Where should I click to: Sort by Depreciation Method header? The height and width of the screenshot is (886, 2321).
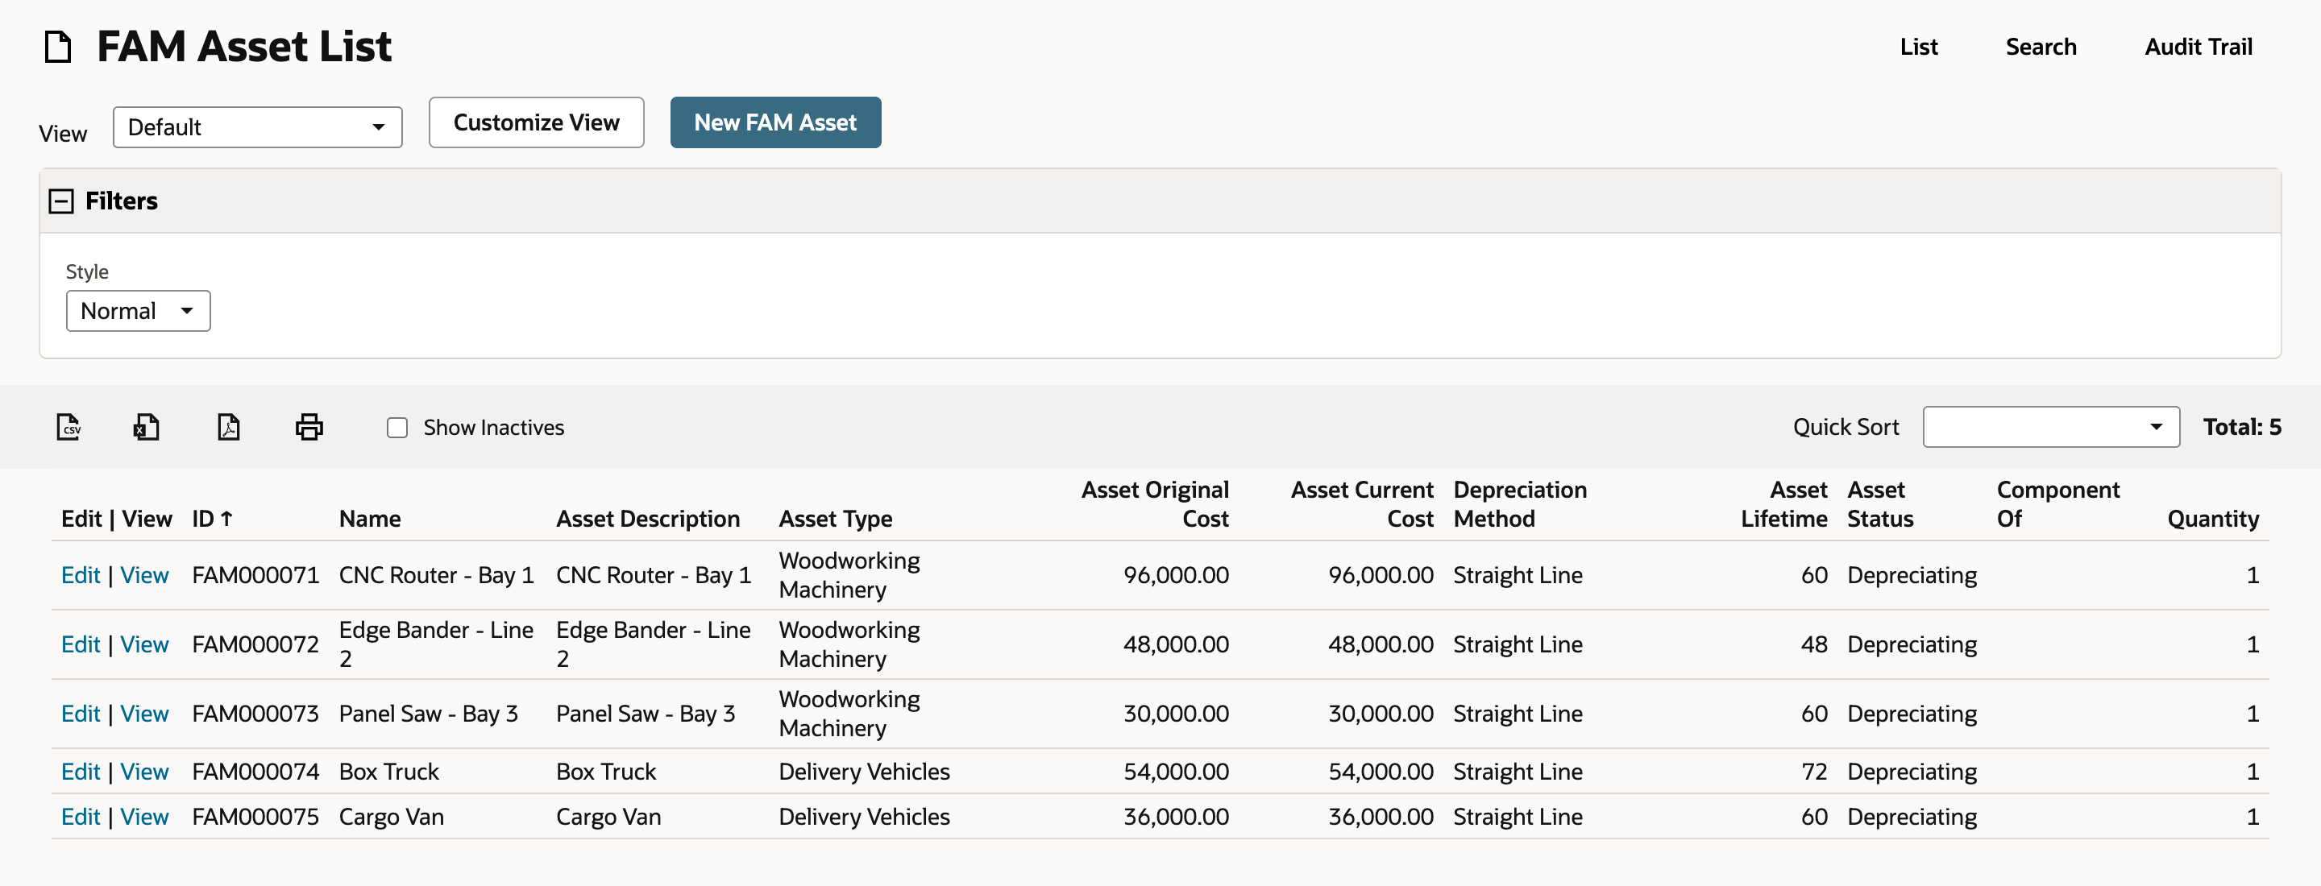(1520, 504)
